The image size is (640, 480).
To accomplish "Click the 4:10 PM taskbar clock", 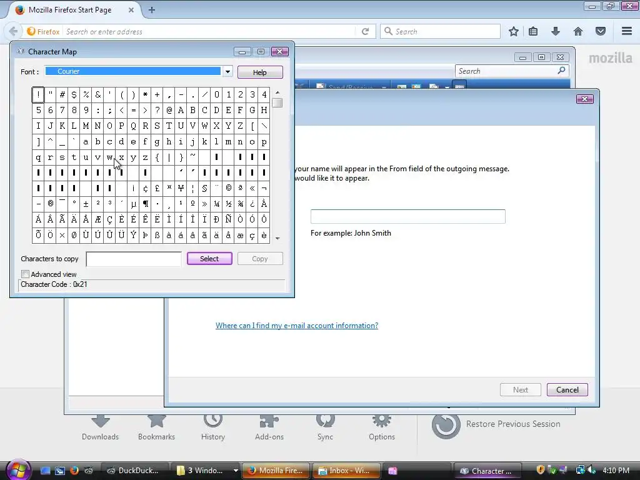I will (x=616, y=470).
